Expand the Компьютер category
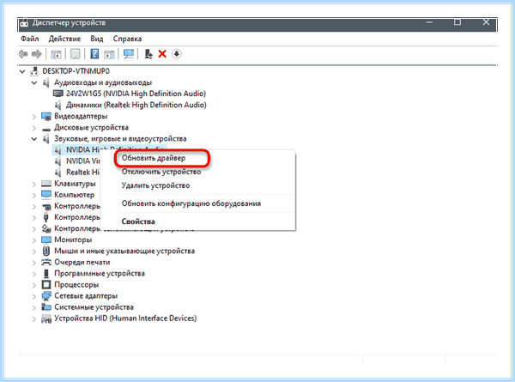Viewport: 515px width, 382px height. pyautogui.click(x=33, y=195)
